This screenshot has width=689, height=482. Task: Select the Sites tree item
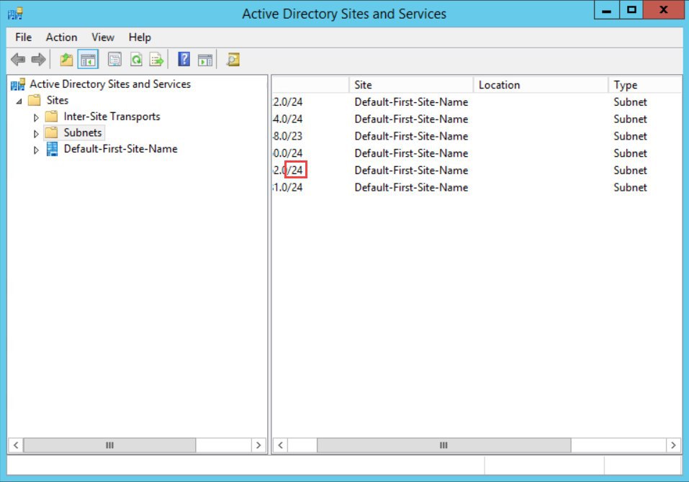point(58,100)
